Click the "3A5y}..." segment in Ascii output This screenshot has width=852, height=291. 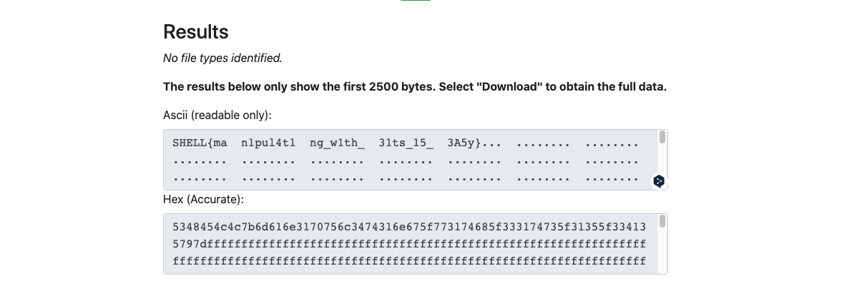tap(474, 143)
